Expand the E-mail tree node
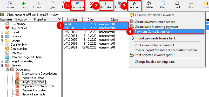Viewport: 209px width, 97px height. [2, 32]
